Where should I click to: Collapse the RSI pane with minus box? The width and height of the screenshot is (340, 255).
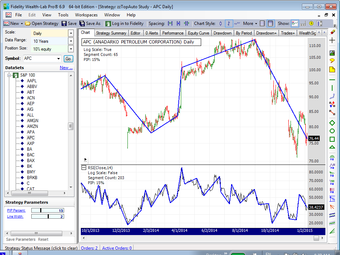coord(84,168)
